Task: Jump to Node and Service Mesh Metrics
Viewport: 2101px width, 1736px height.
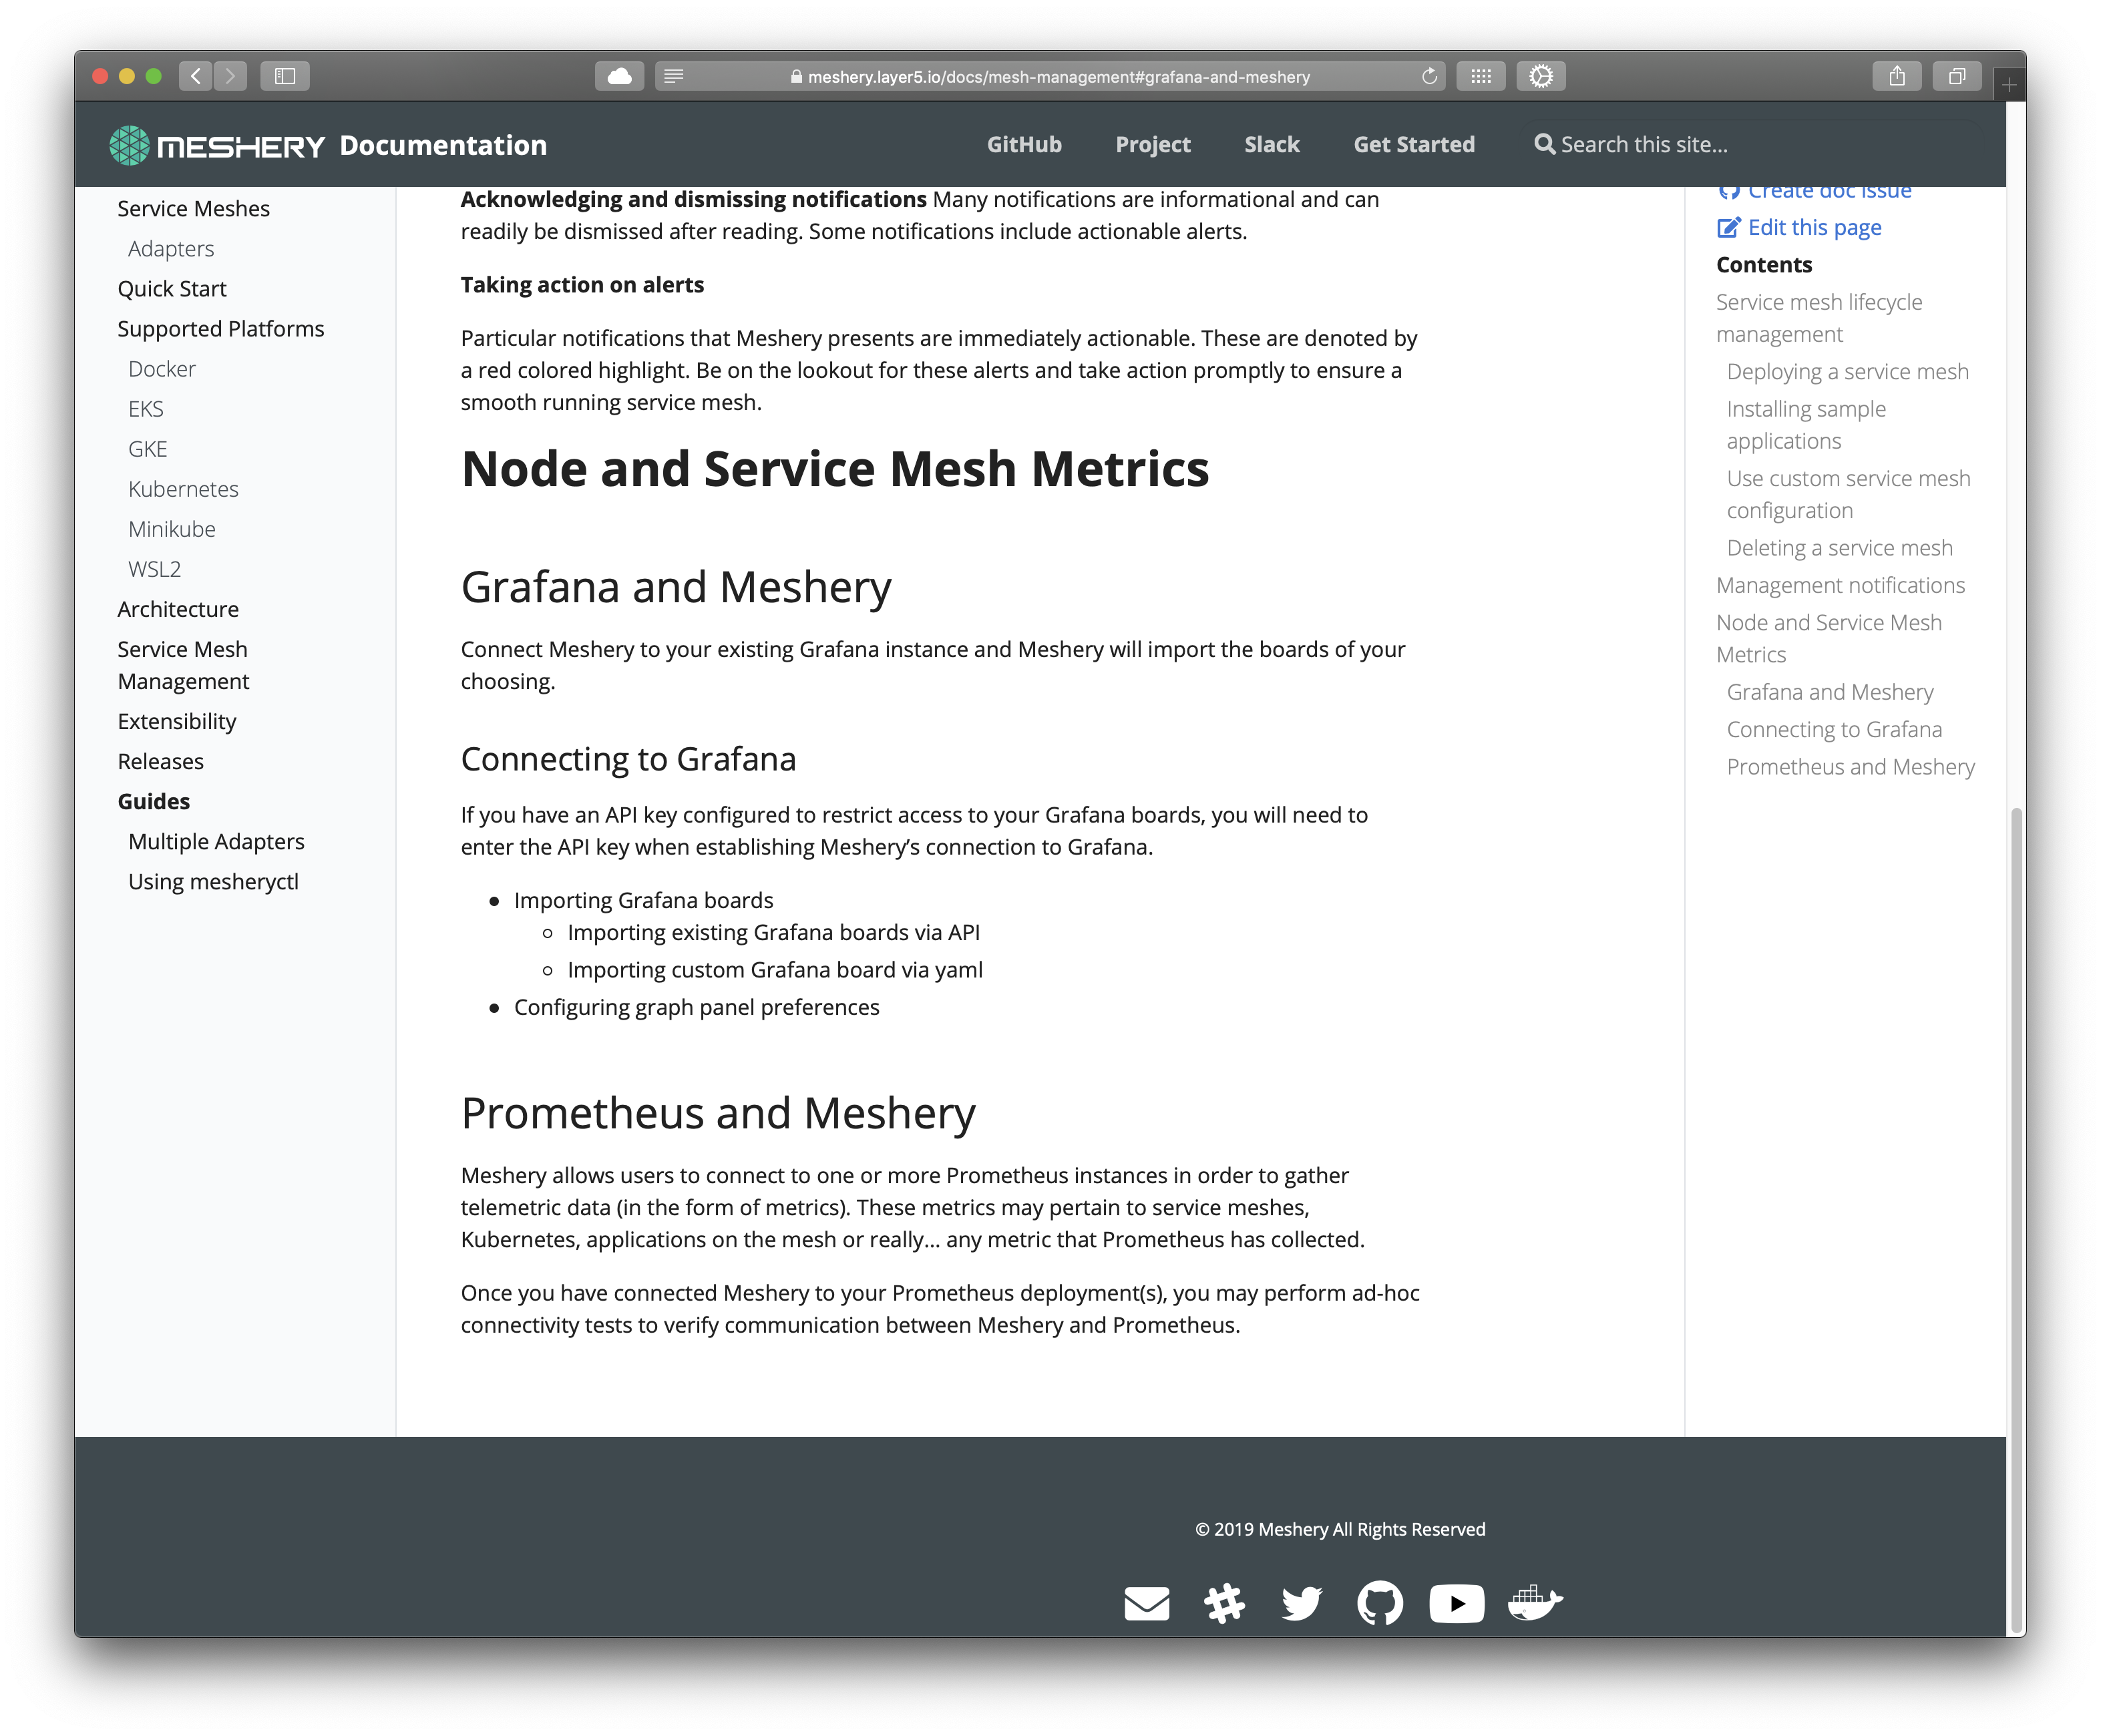Action: (1829, 638)
